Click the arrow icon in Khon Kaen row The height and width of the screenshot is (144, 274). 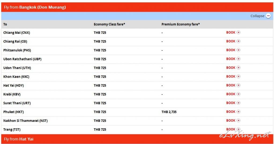point(238,76)
